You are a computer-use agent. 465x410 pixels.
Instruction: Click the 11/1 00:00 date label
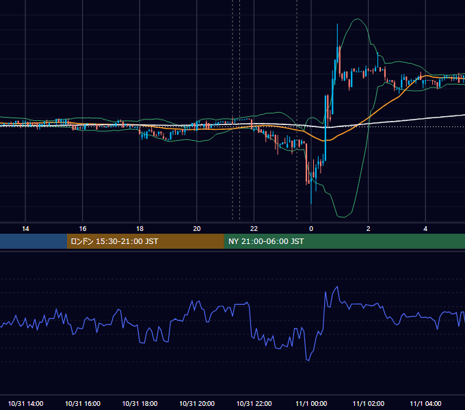tap(311, 403)
